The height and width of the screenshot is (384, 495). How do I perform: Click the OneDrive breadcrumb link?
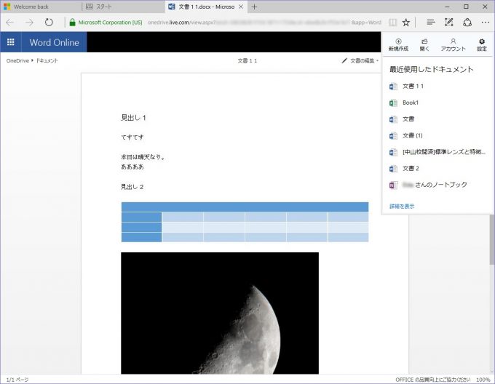pyautogui.click(x=17, y=60)
